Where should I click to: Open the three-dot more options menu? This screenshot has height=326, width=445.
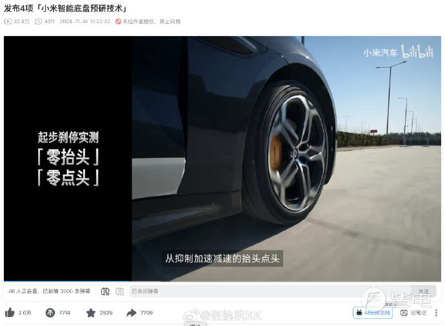pyautogui.click(x=436, y=312)
